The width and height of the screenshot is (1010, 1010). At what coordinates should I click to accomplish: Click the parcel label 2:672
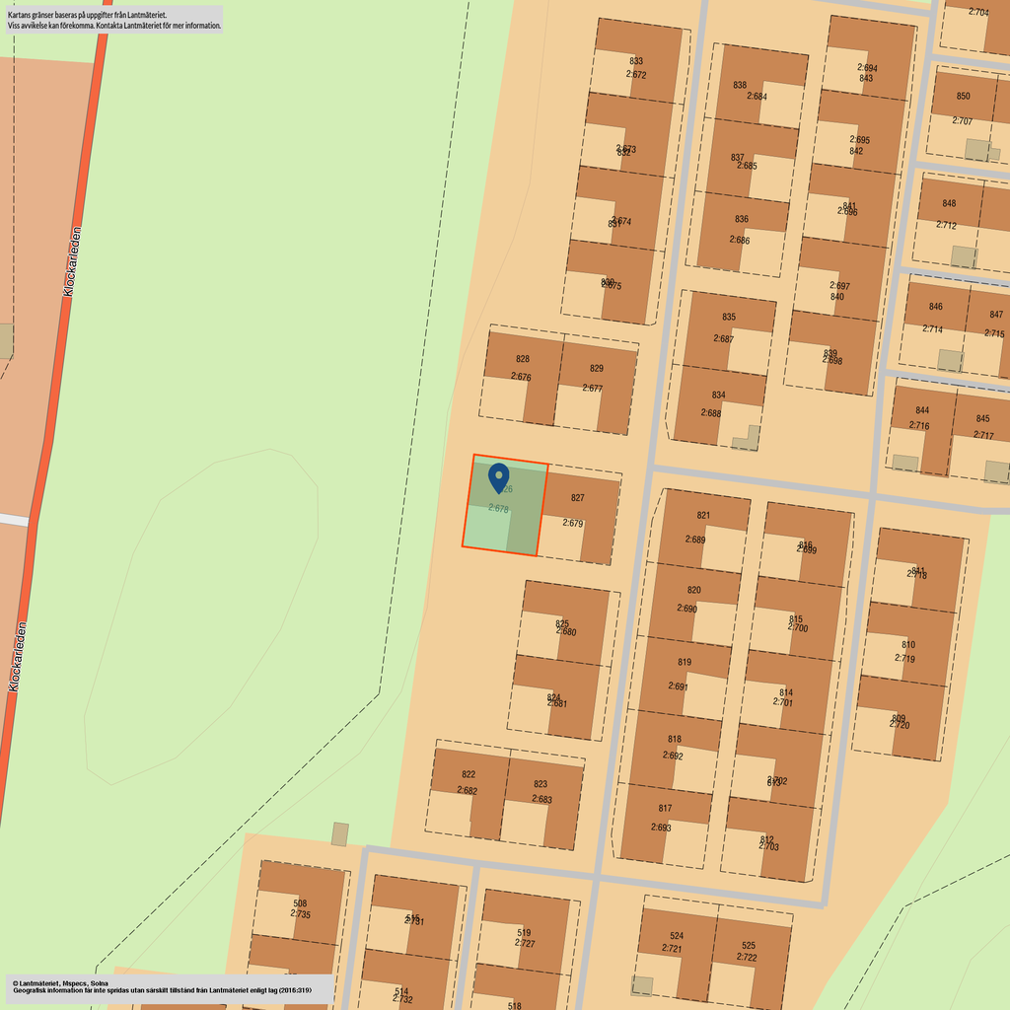636,74
